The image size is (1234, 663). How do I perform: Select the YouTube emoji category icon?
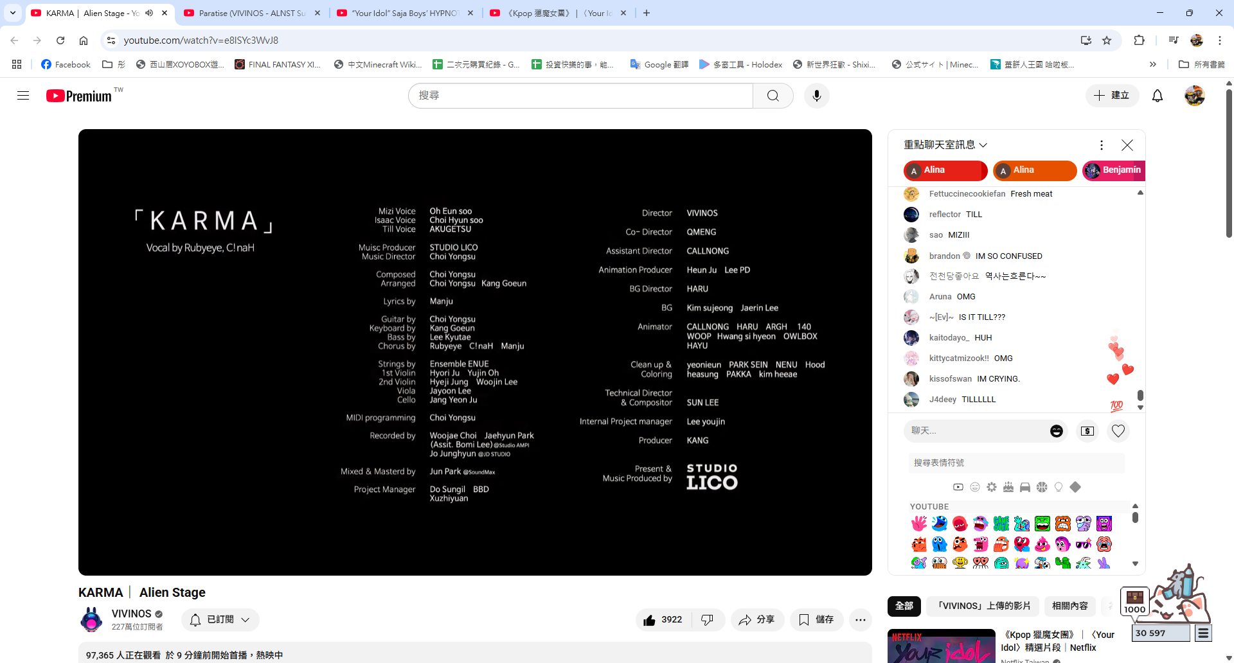[958, 487]
